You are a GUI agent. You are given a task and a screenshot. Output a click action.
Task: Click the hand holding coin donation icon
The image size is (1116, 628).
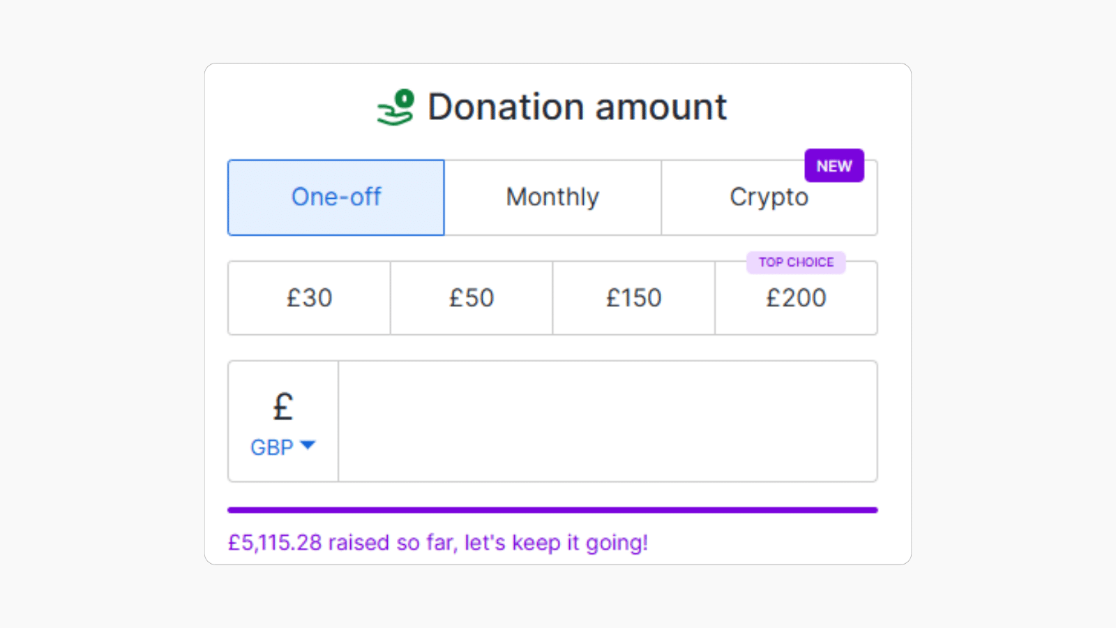click(x=396, y=107)
